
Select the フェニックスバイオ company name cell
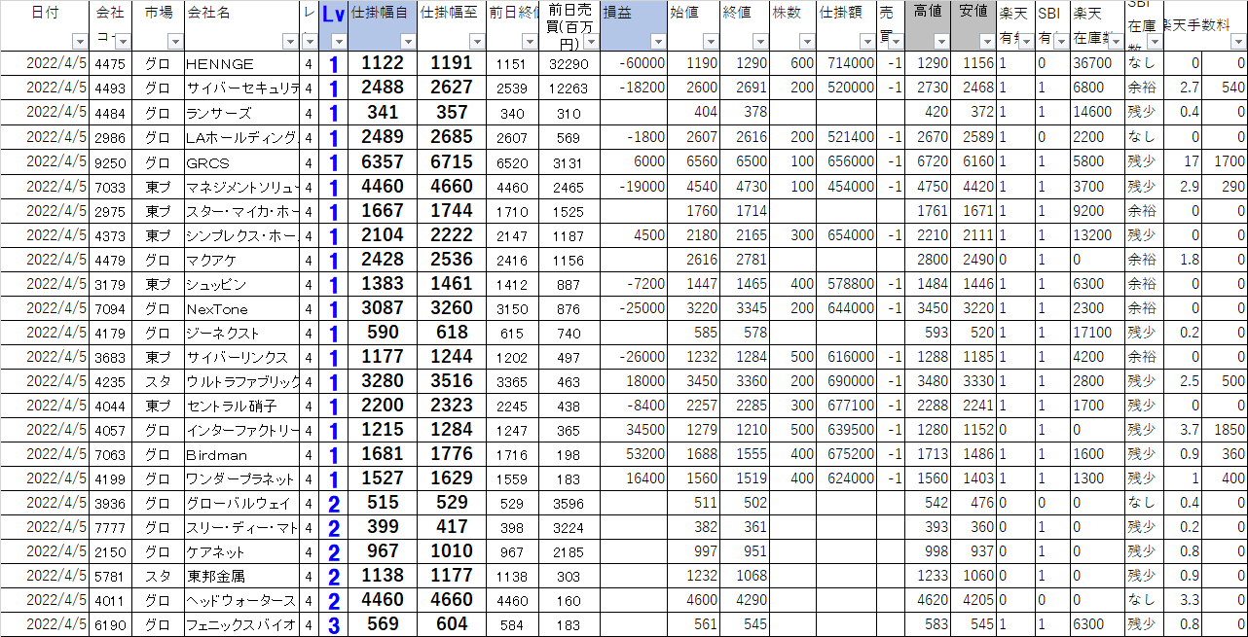pos(242,624)
